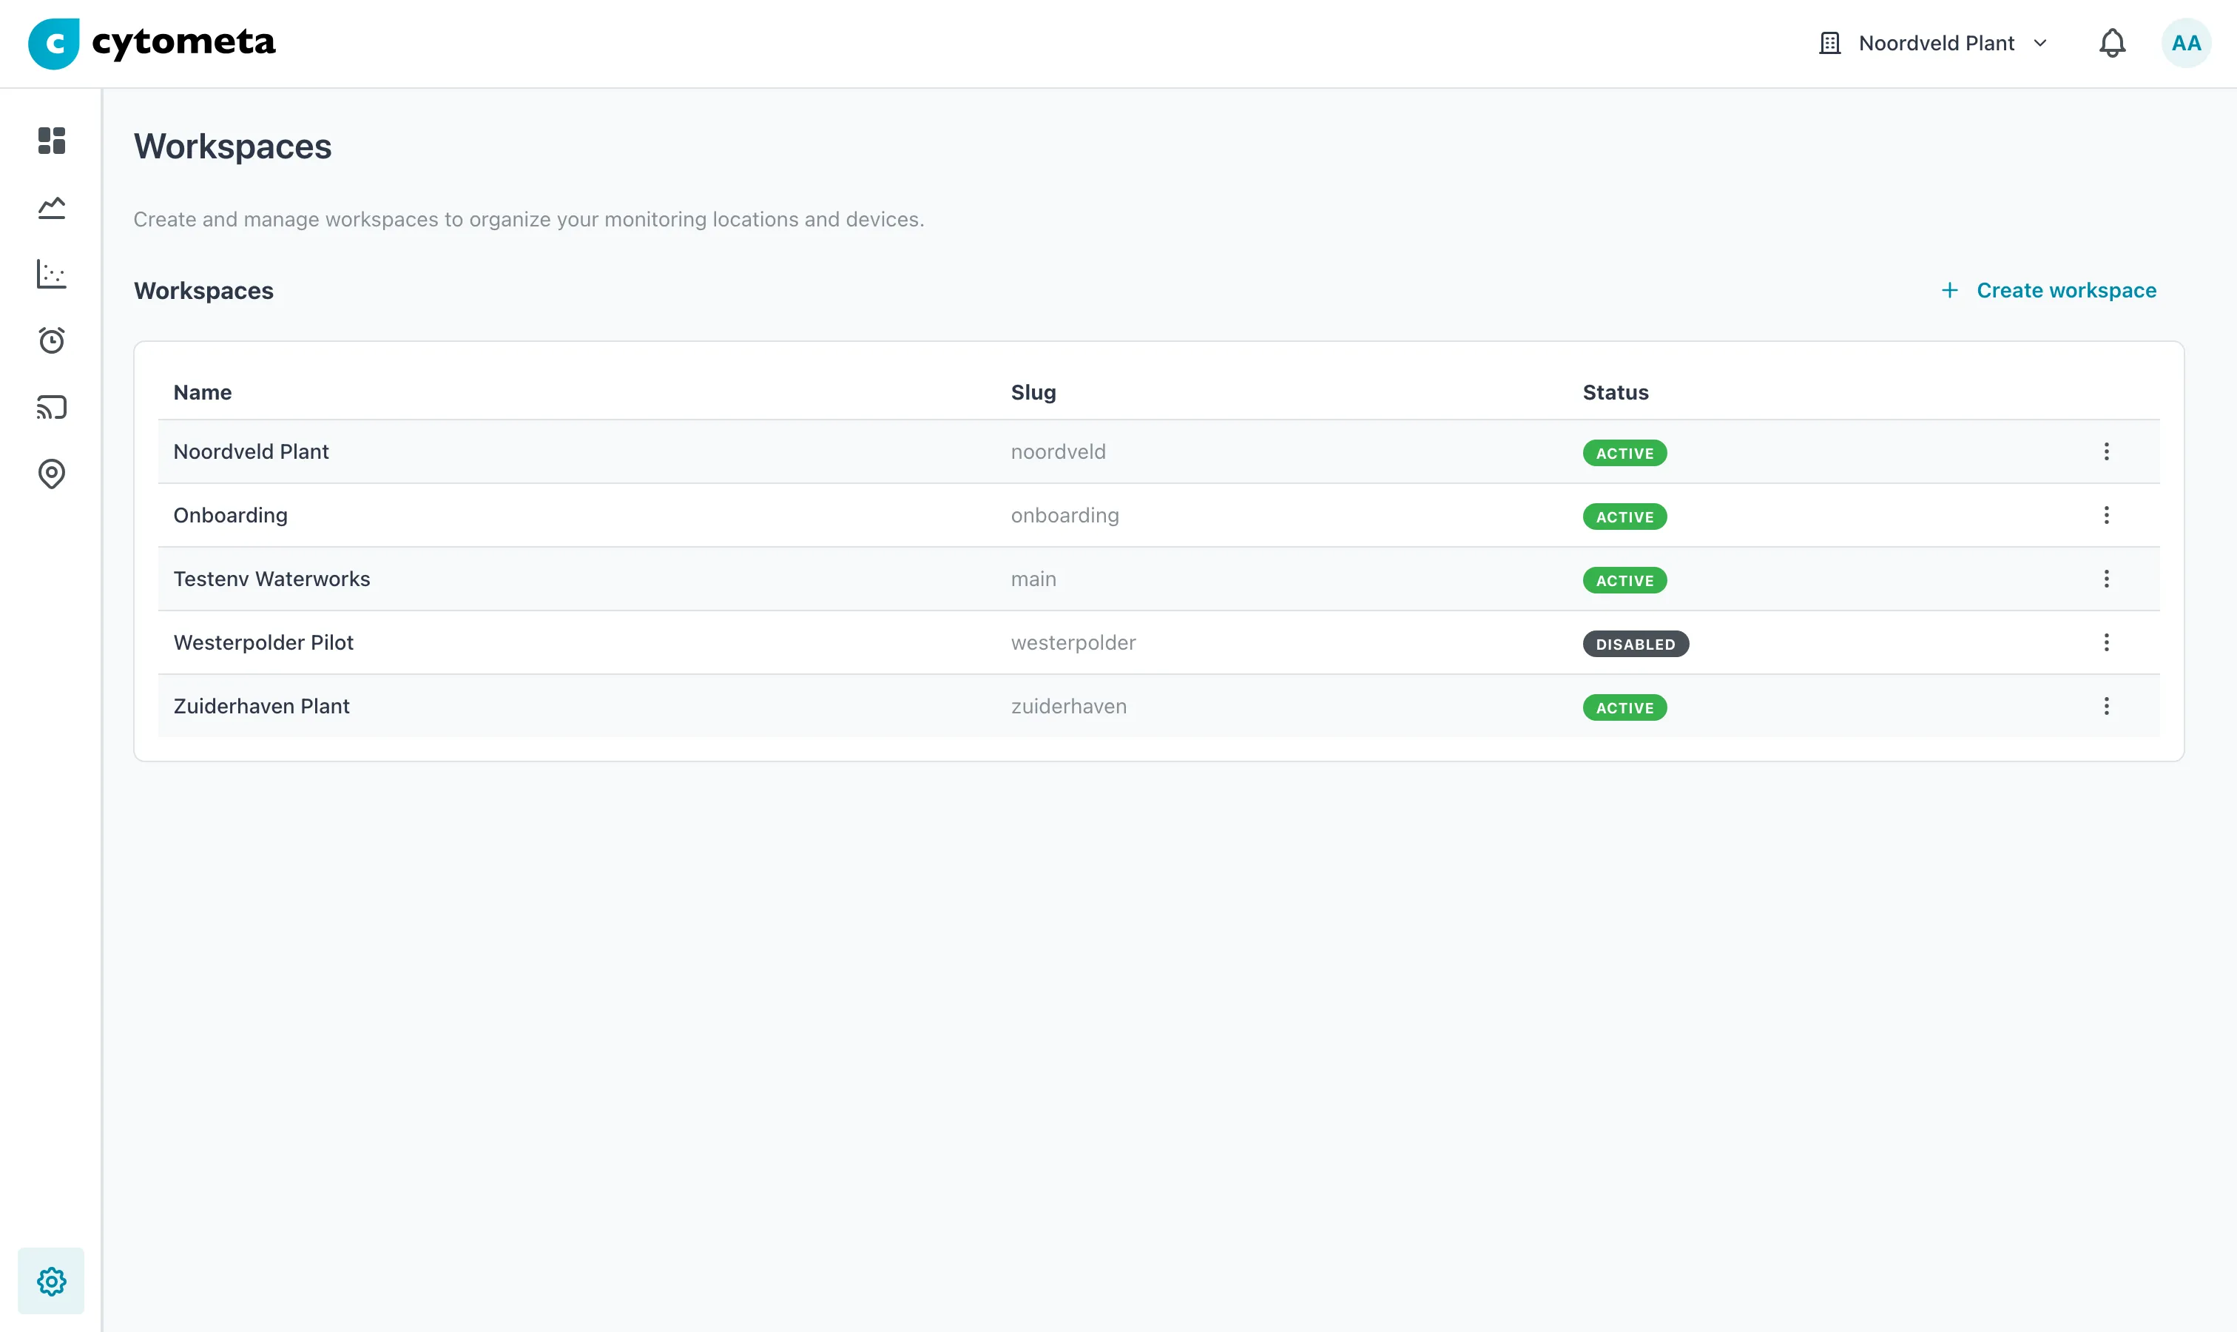Viewport: 2237px width, 1332px height.
Task: Open actions menu for Onboarding row
Action: click(x=2106, y=515)
